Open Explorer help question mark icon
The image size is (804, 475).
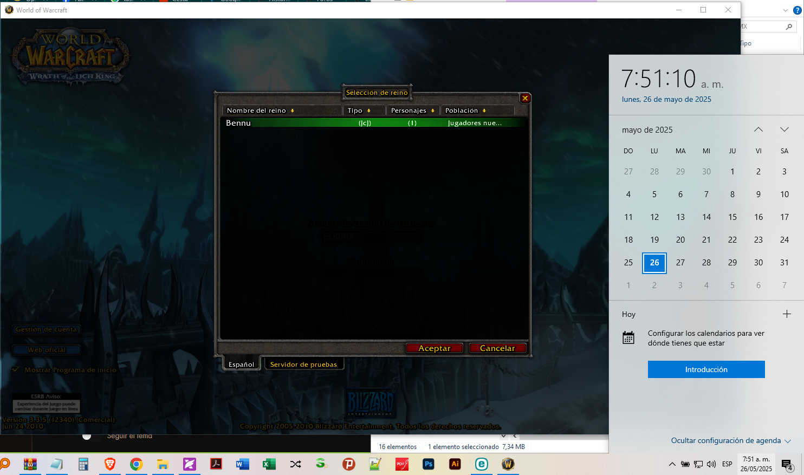coord(797,10)
